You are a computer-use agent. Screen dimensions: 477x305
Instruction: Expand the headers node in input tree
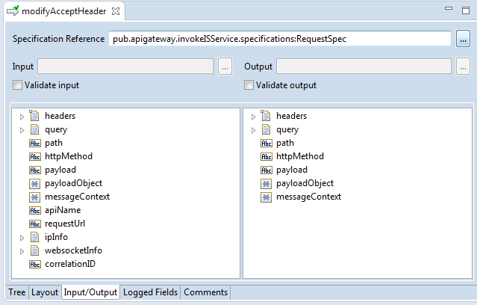pos(22,116)
